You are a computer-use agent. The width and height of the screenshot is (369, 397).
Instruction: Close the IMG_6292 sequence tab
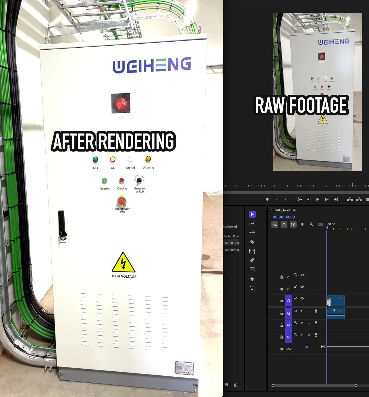pyautogui.click(x=272, y=210)
